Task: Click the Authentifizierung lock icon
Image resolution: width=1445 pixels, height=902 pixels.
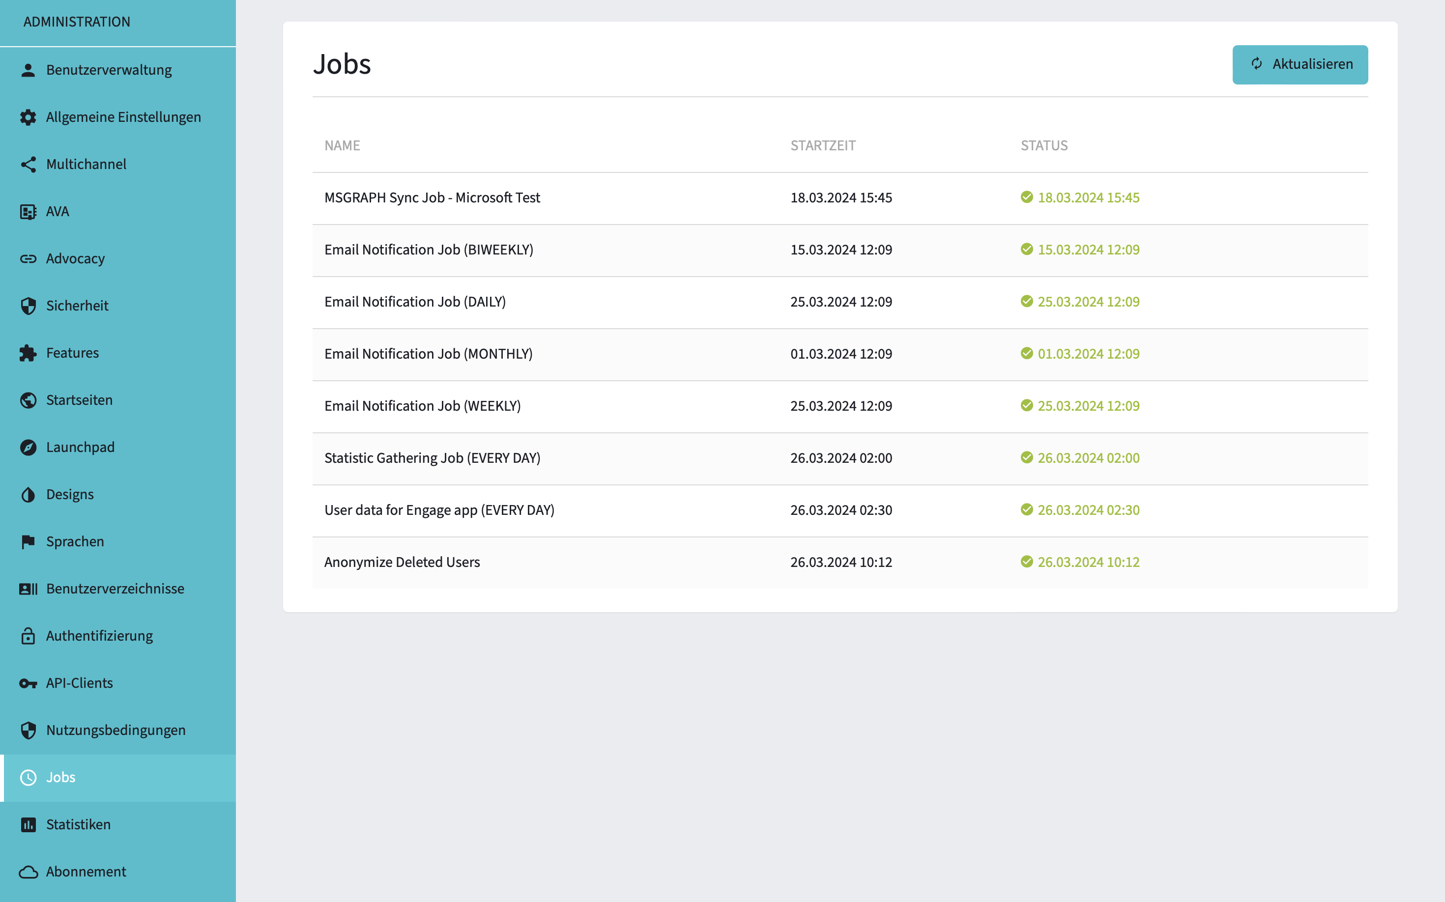Action: [28, 636]
